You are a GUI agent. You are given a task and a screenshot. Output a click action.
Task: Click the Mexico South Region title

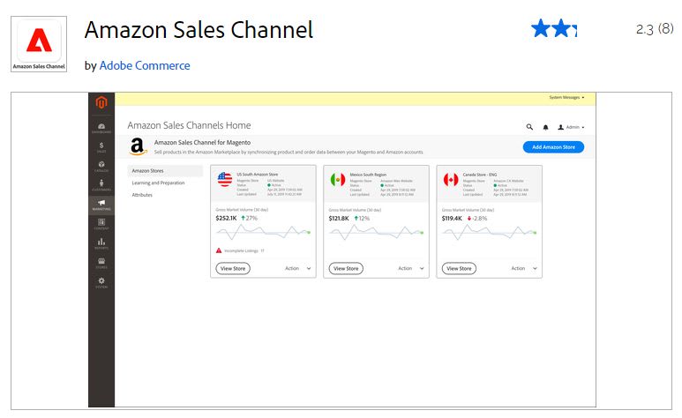[x=368, y=175]
